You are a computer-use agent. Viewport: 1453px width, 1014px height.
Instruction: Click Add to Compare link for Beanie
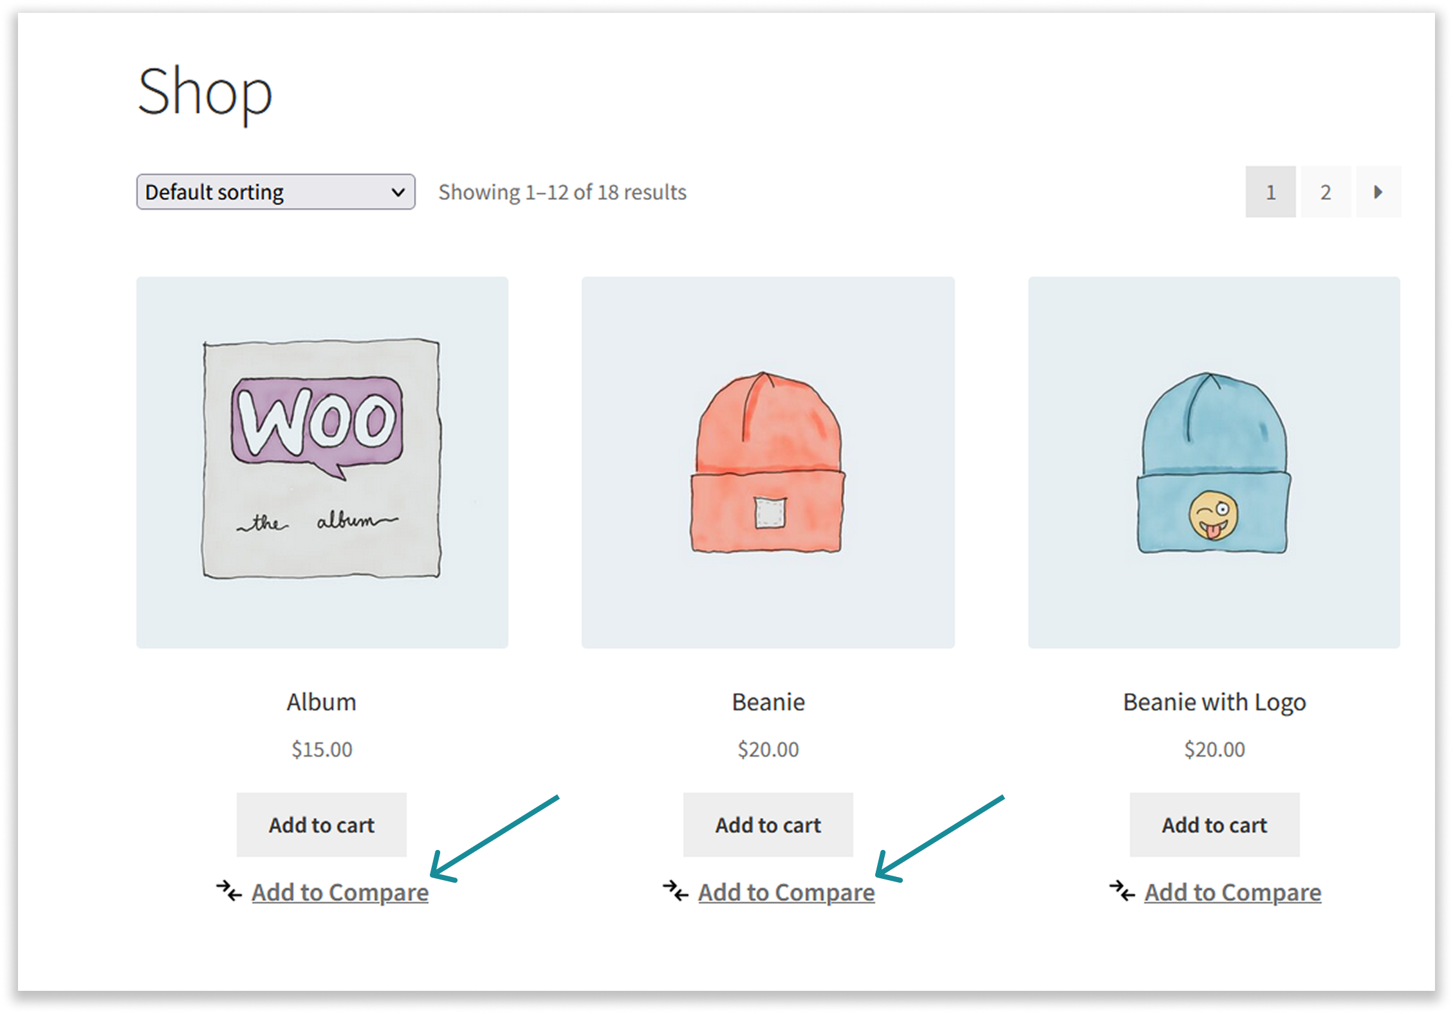tap(786, 892)
